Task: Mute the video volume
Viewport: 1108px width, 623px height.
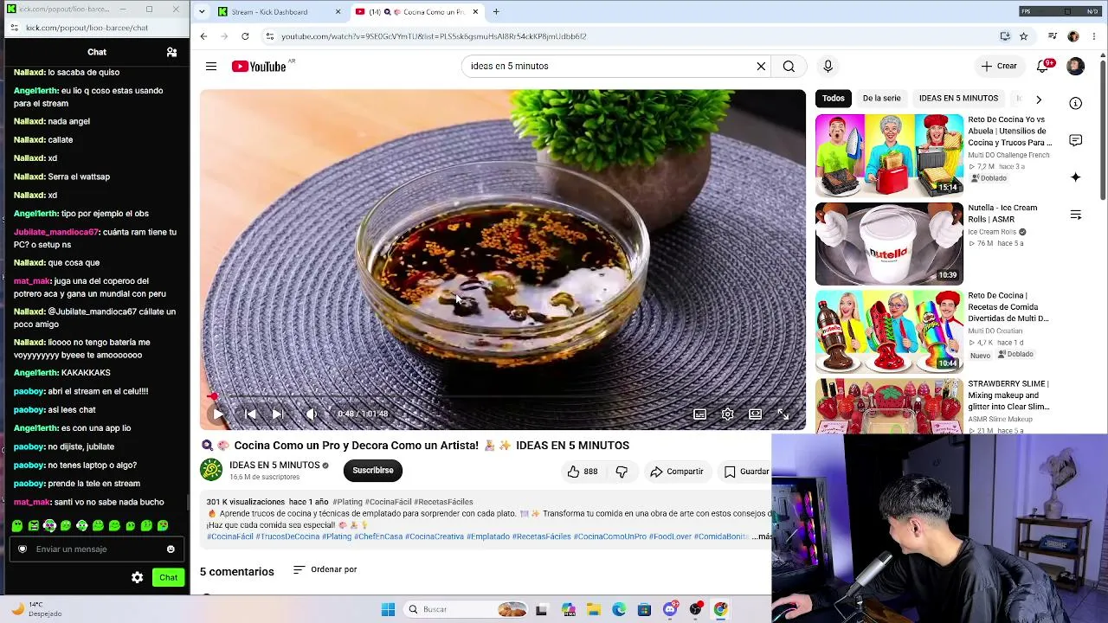Action: point(312,414)
